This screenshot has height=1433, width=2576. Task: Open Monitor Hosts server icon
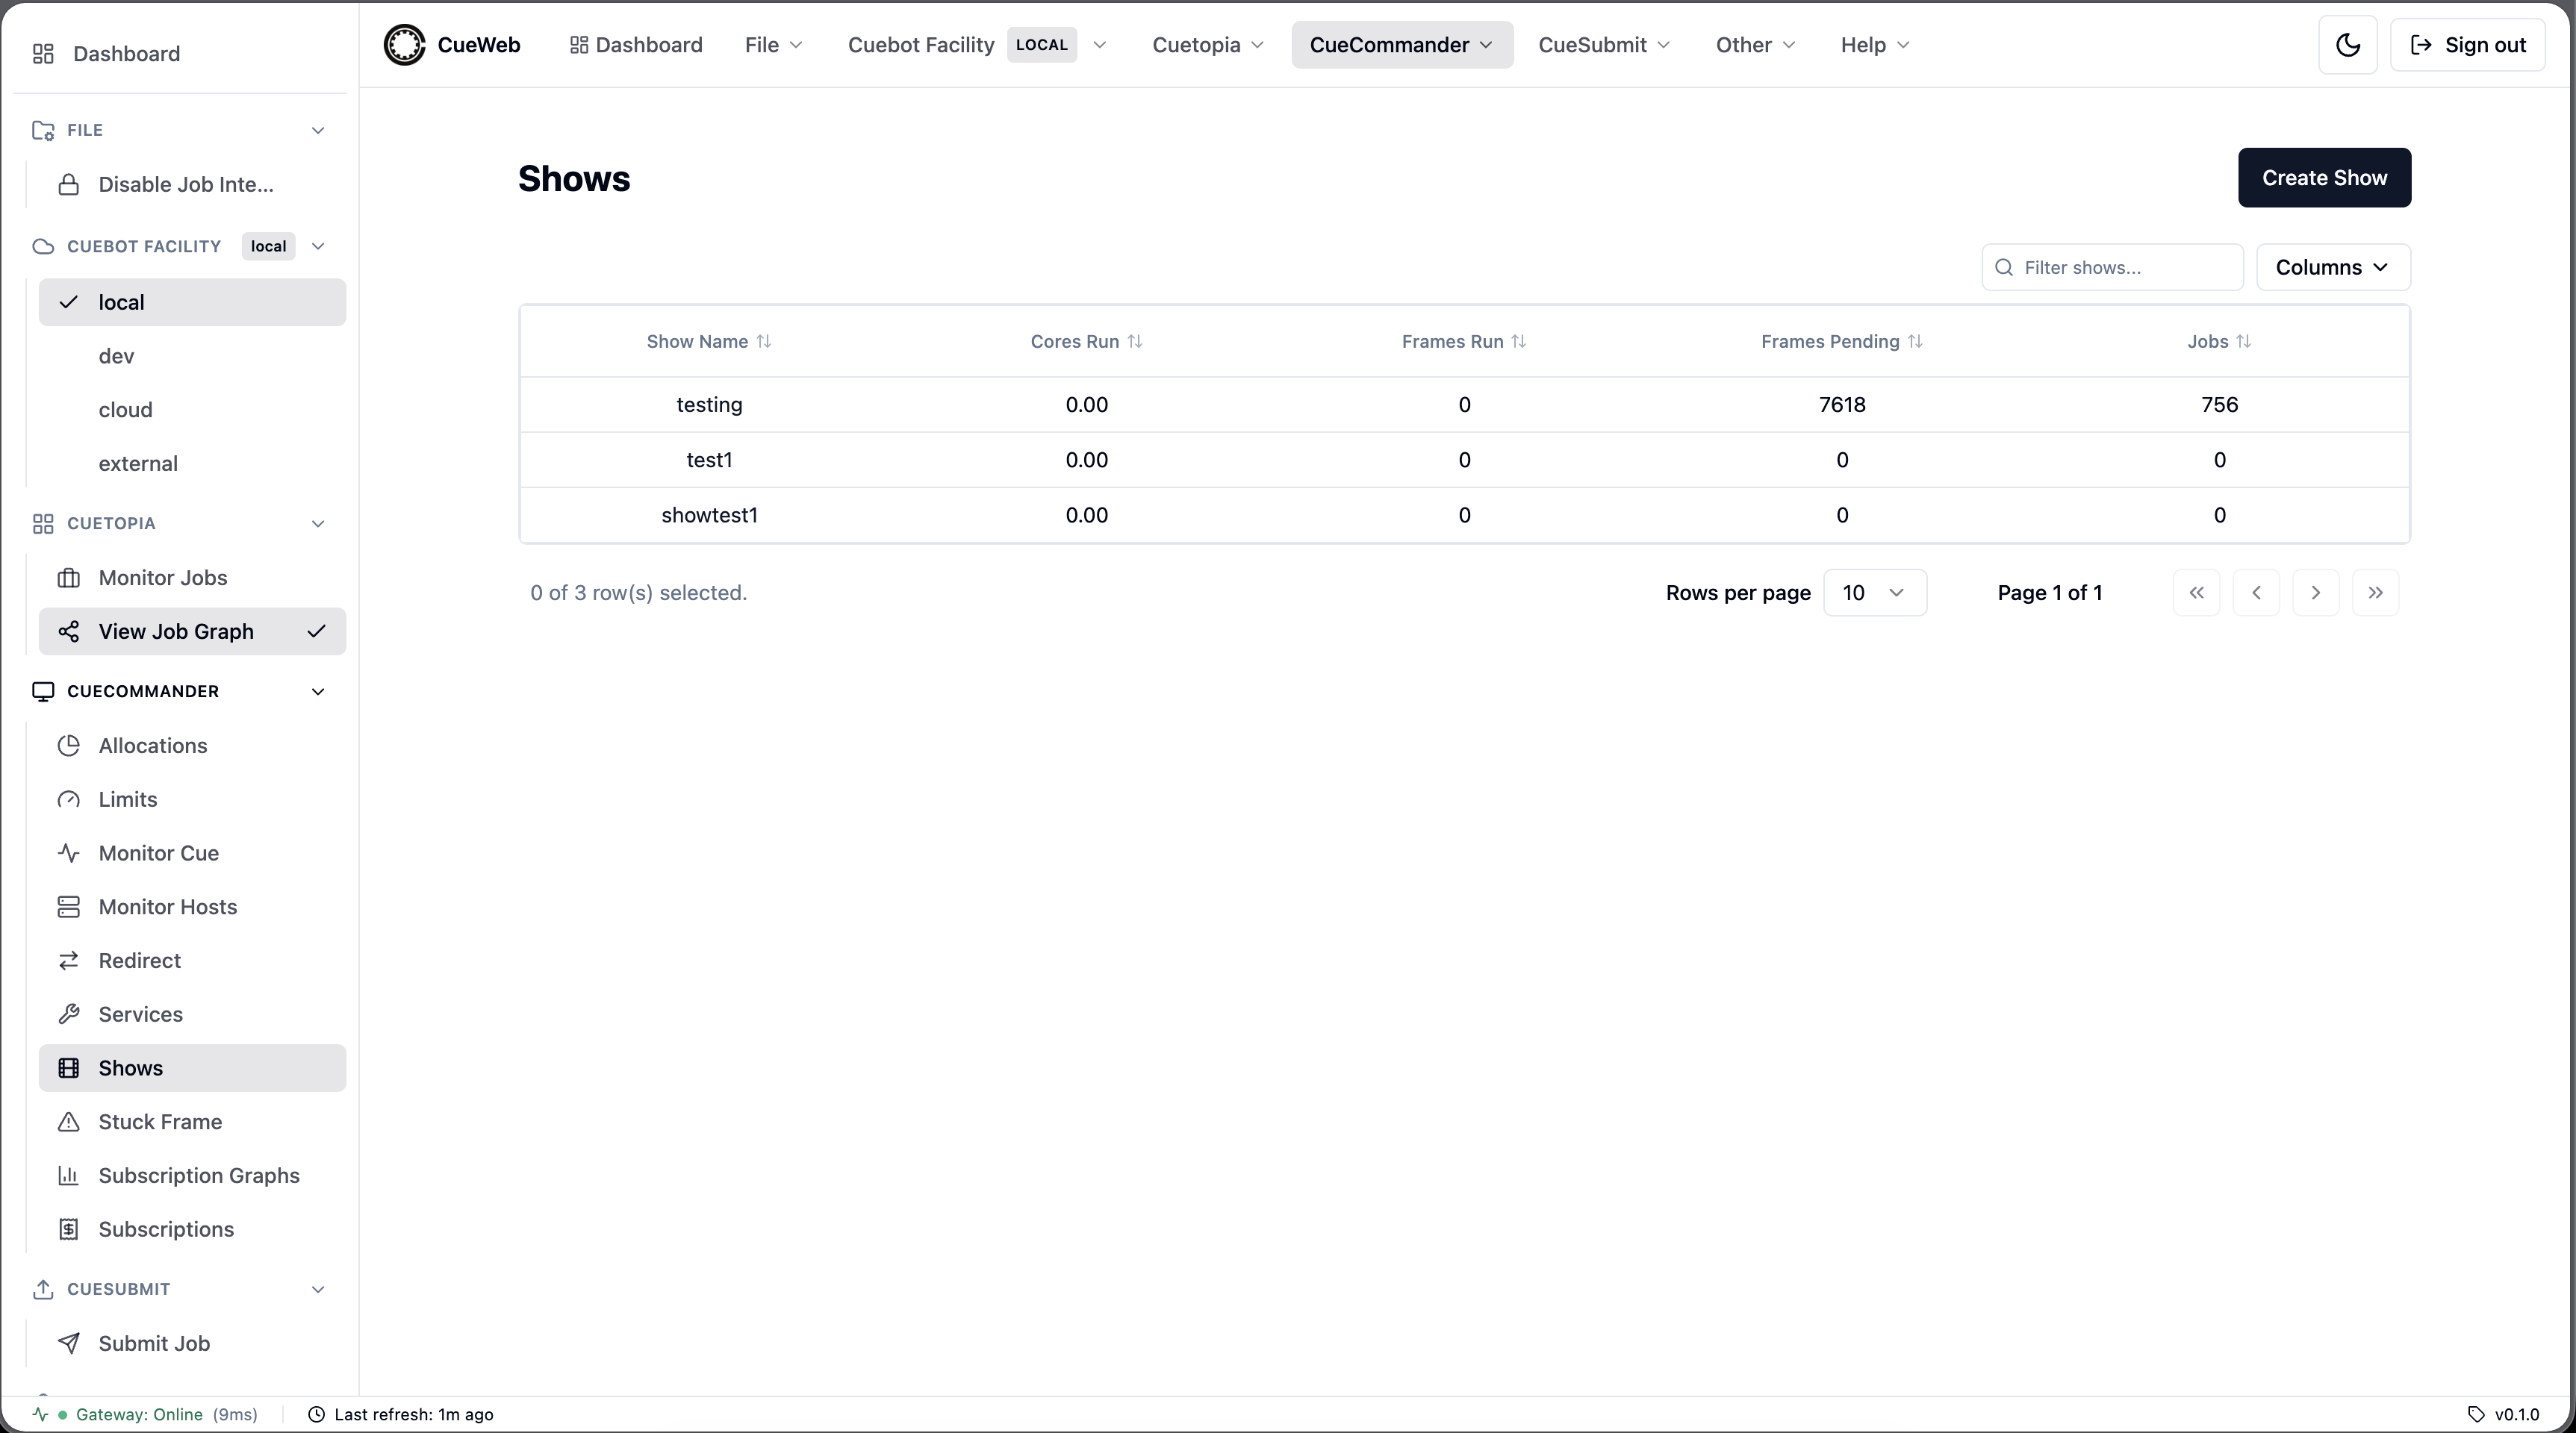click(68, 908)
